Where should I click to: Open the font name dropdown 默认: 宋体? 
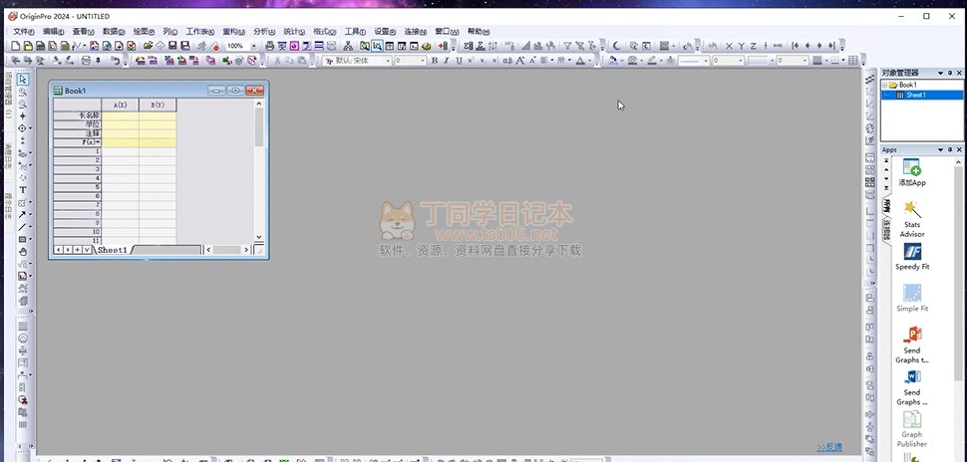[x=388, y=61]
